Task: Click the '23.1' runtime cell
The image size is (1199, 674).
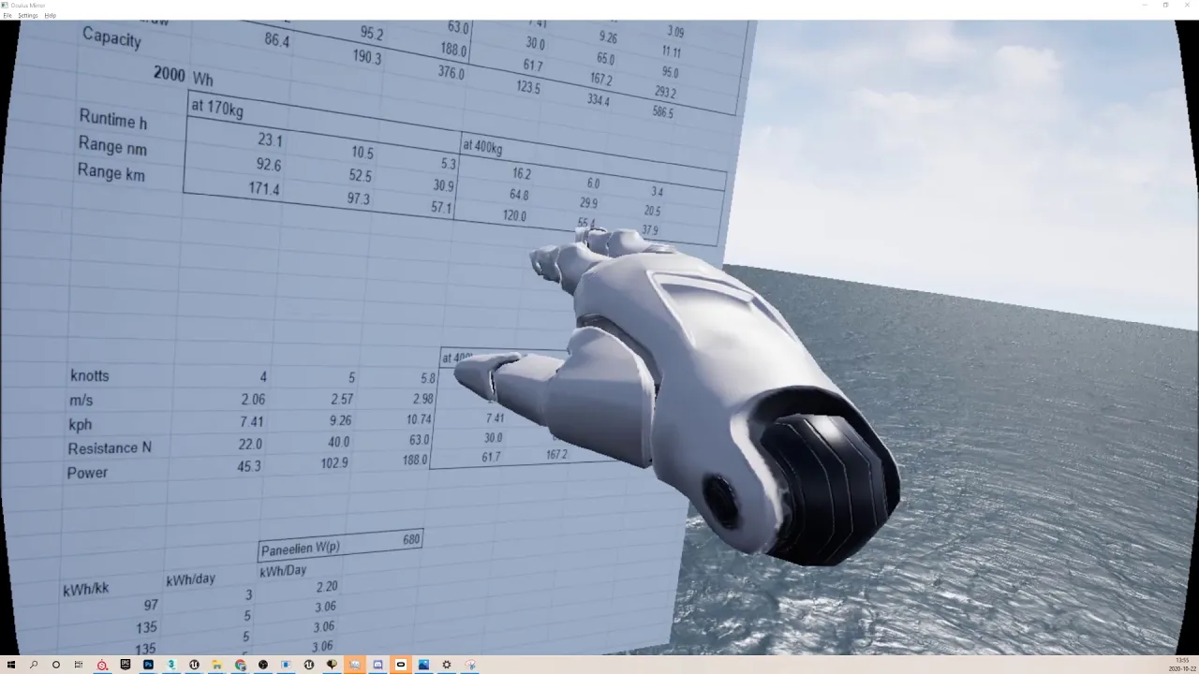Action: coord(270,140)
